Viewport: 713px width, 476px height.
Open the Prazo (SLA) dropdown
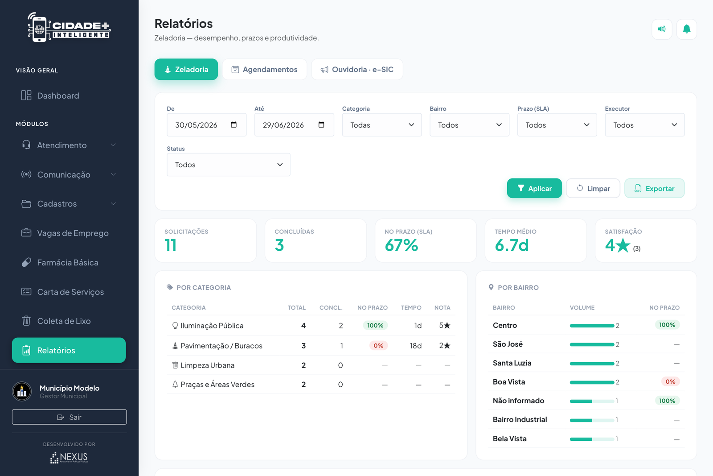(x=557, y=125)
